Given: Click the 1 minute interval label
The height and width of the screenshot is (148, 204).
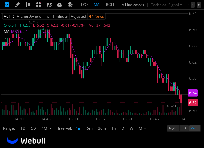Looking at the screenshot, I should tap(60, 16).
